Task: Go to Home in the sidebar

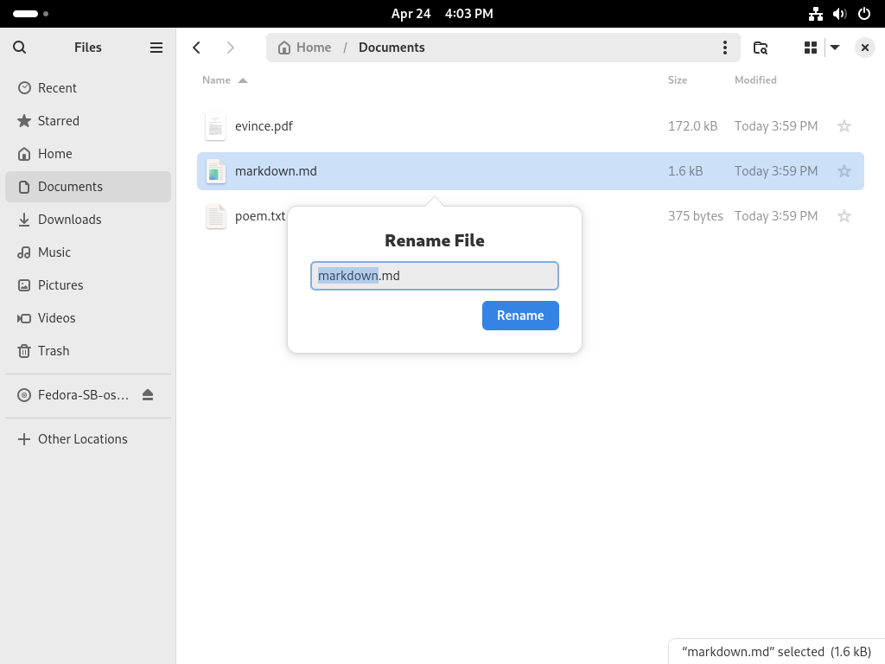Action: tap(88, 154)
